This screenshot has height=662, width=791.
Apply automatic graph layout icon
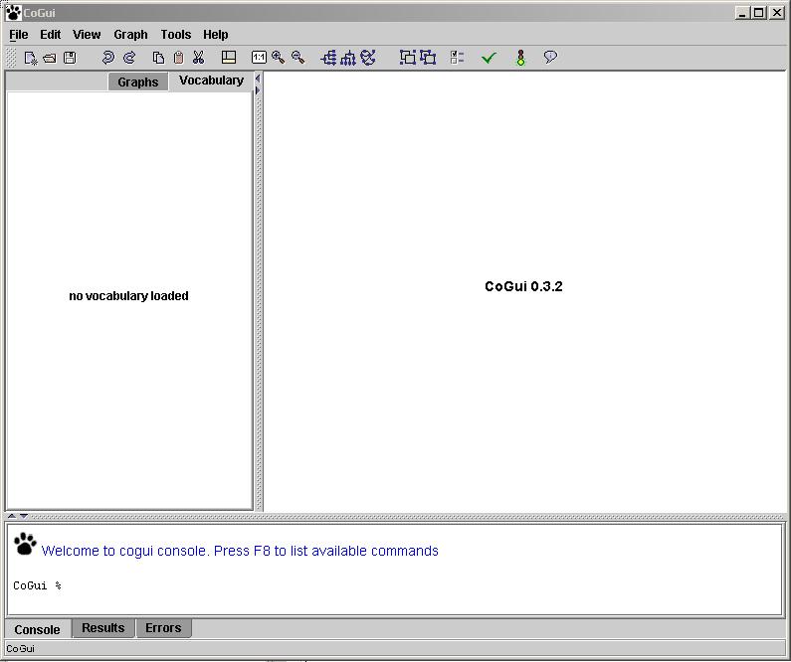(368, 58)
